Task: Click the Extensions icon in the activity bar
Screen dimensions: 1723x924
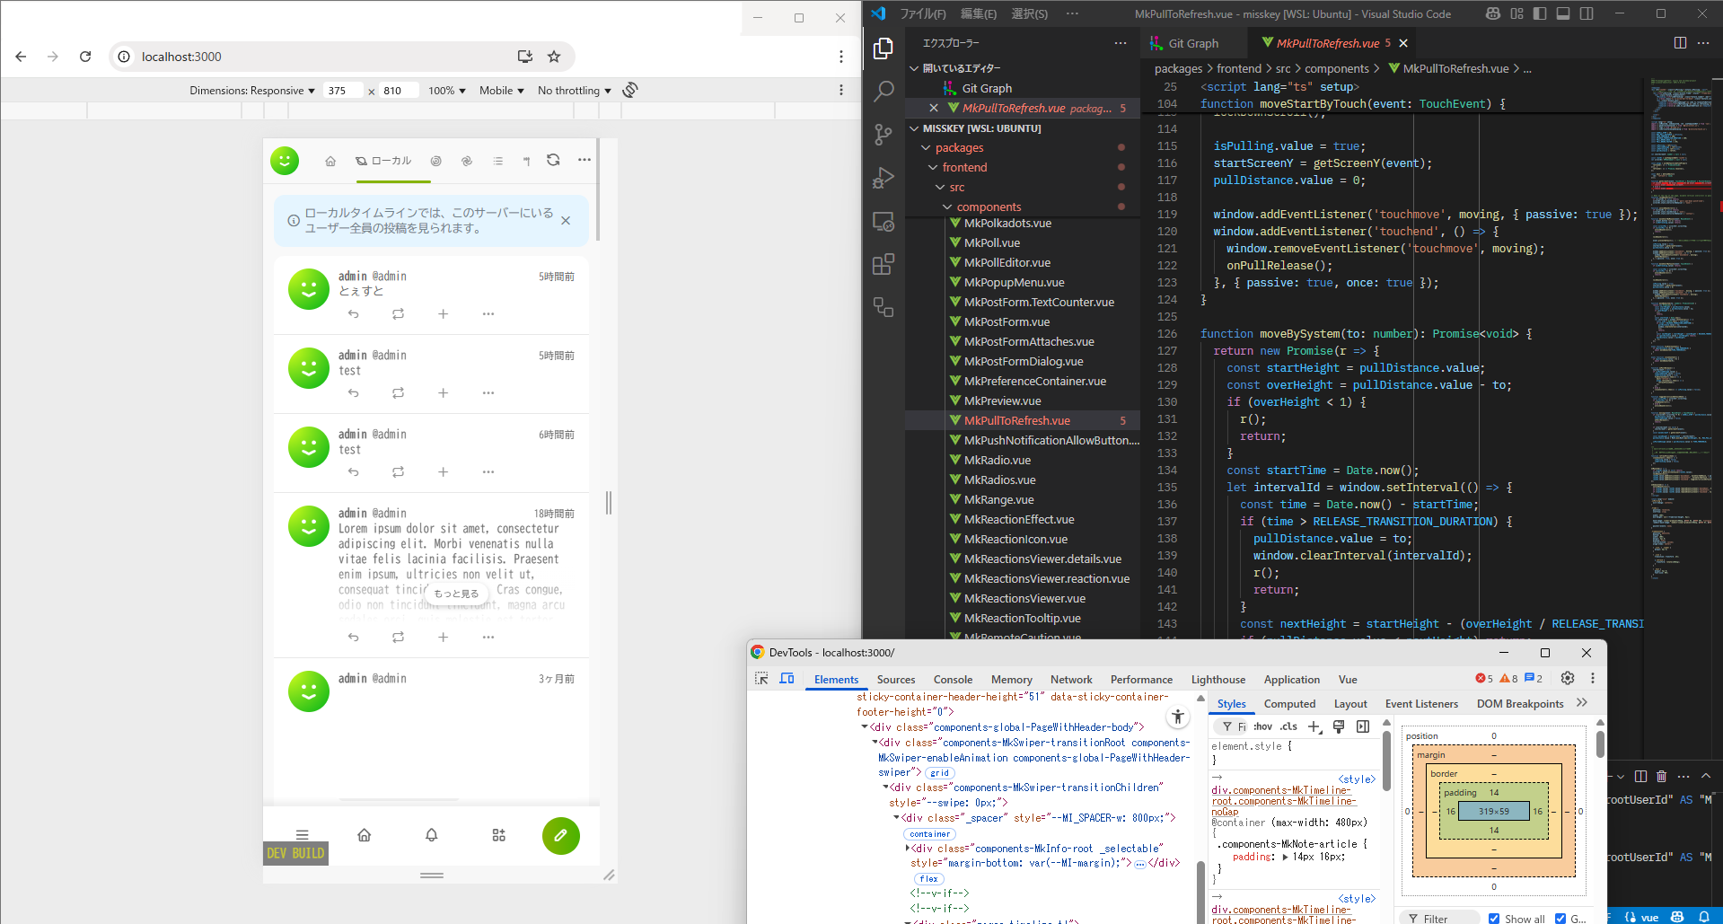Action: pyautogui.click(x=883, y=264)
